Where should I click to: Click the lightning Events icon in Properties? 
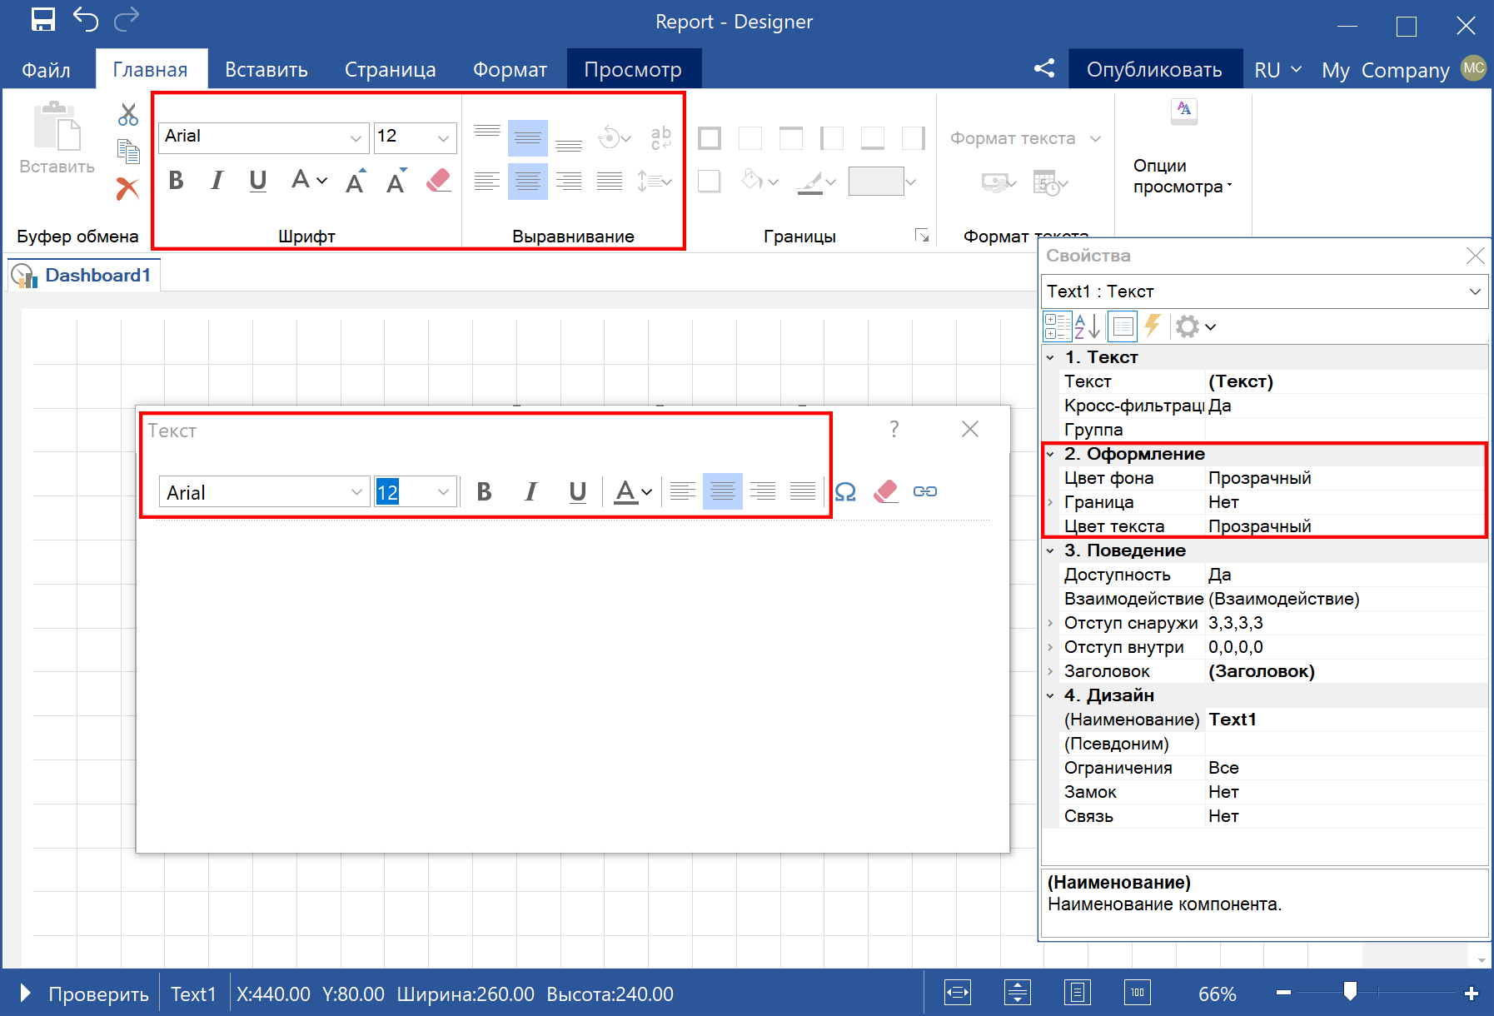[1153, 326]
